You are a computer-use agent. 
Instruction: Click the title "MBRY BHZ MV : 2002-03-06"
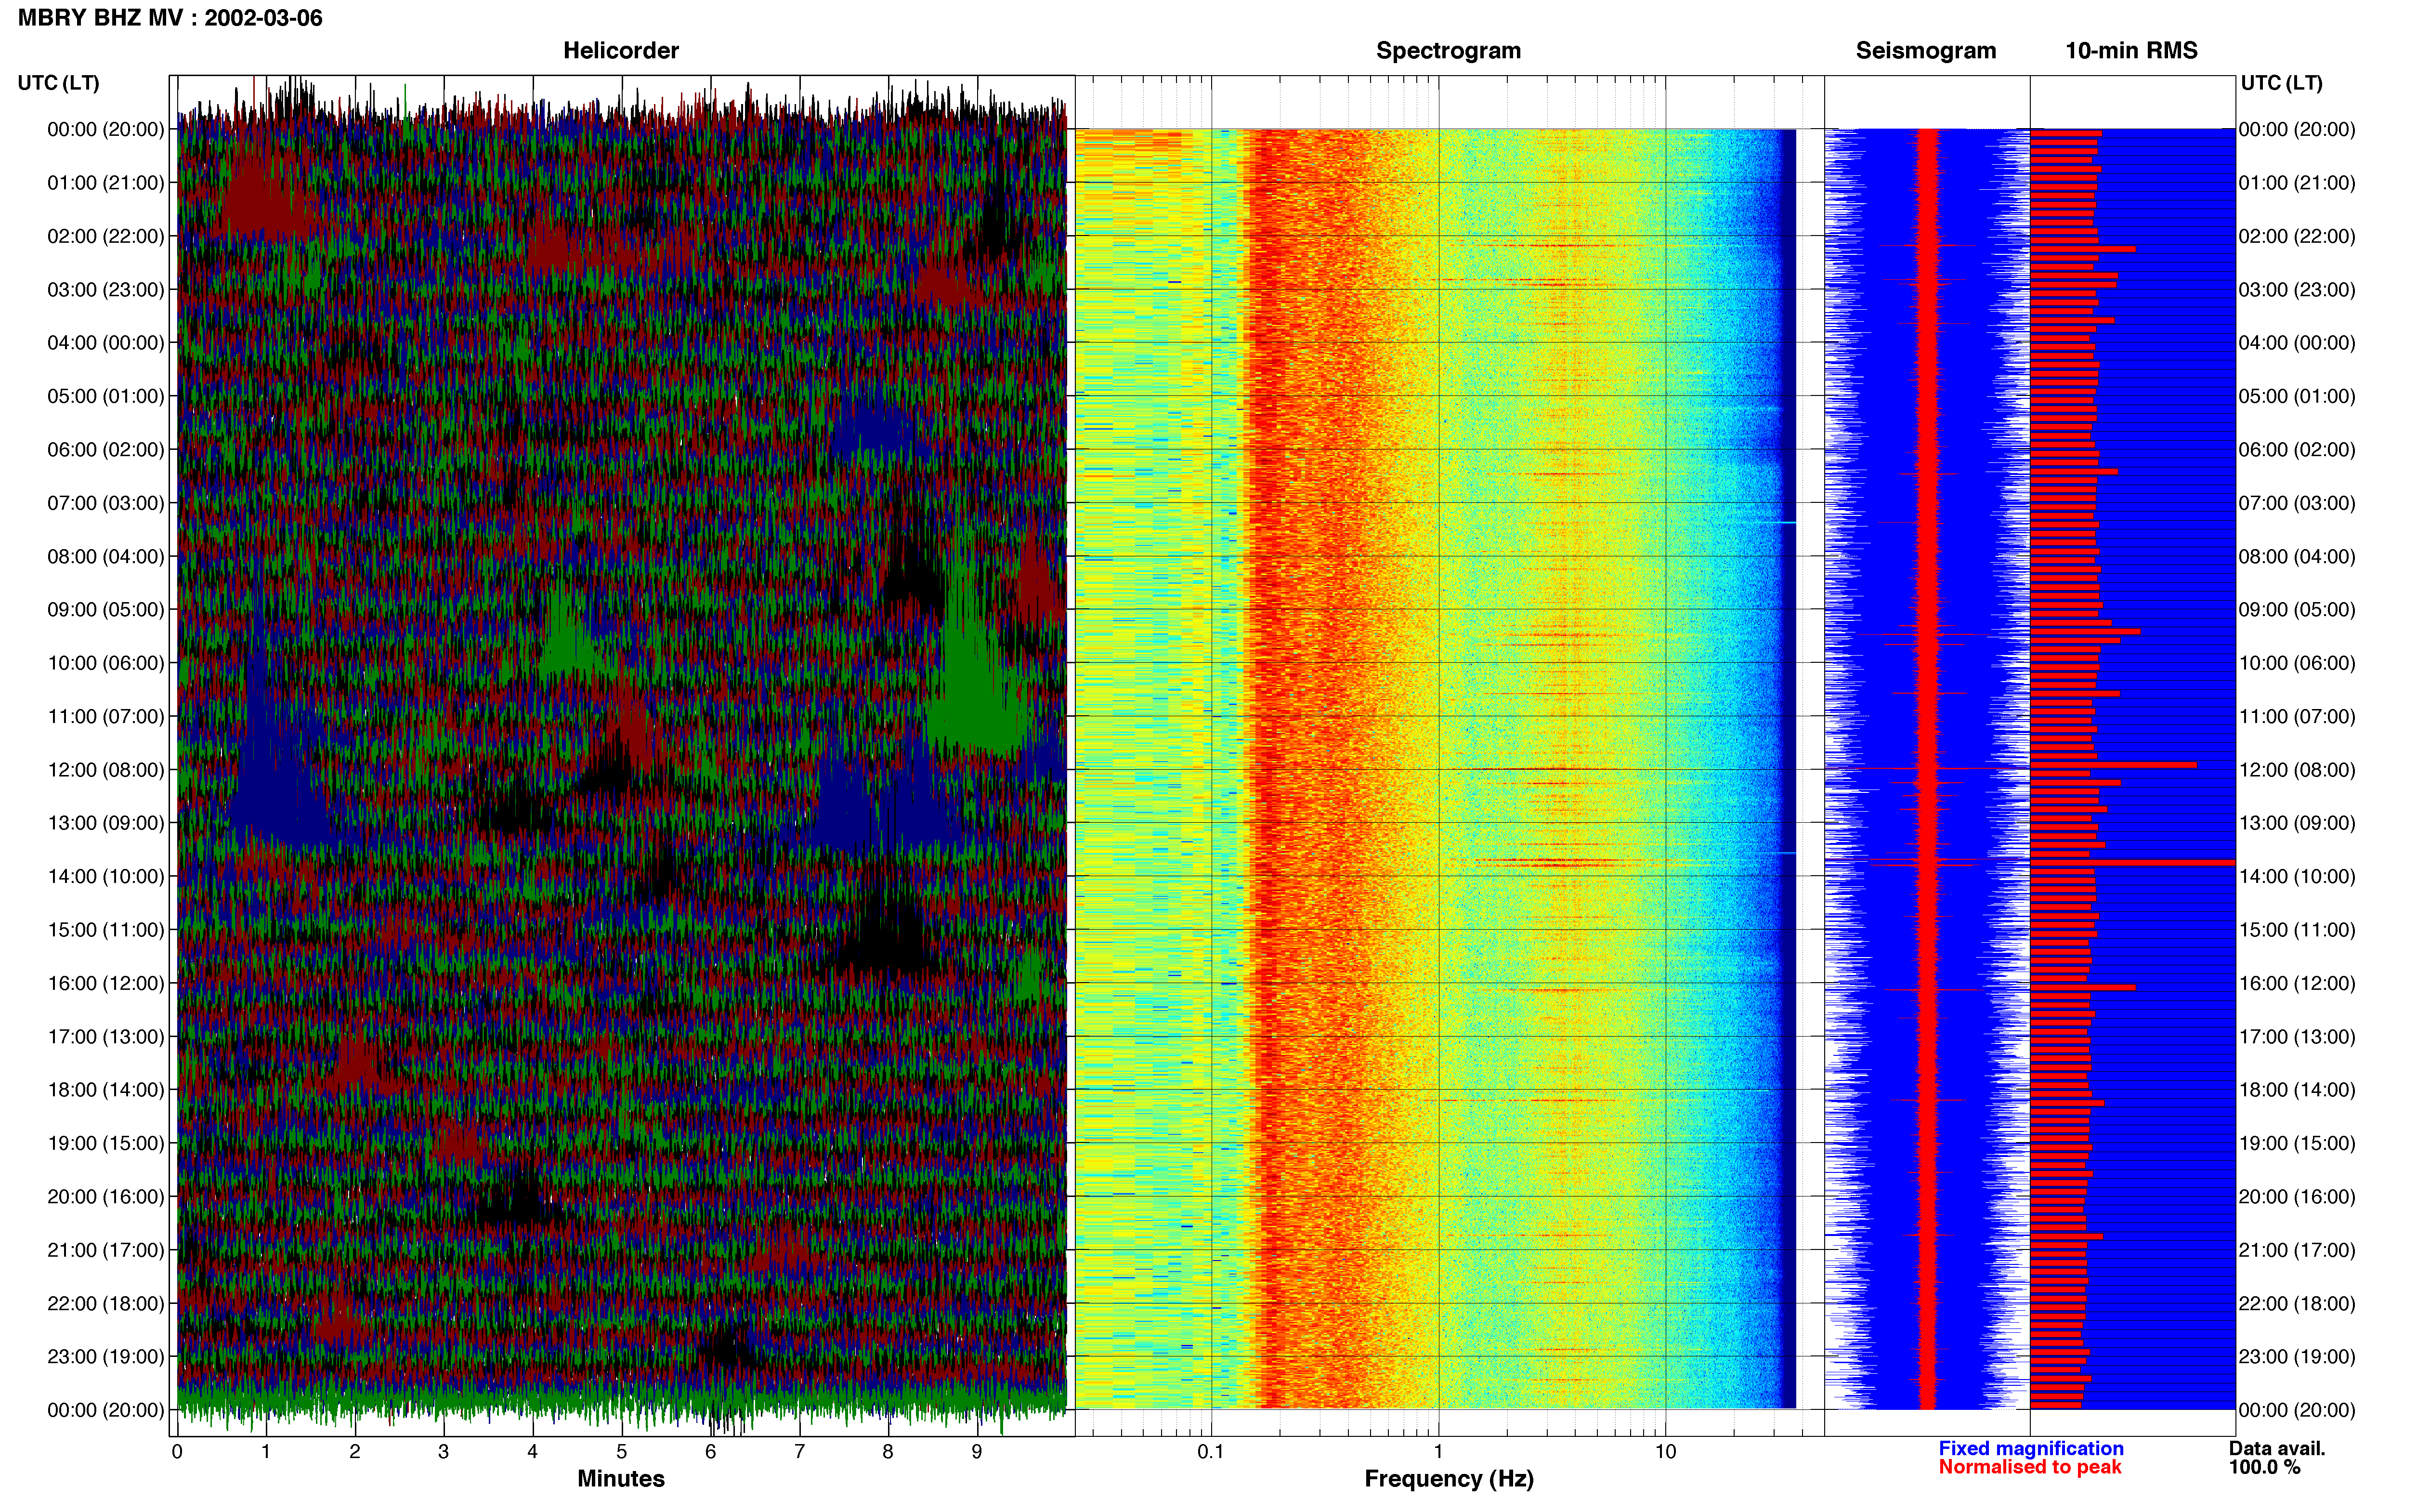click(x=170, y=18)
